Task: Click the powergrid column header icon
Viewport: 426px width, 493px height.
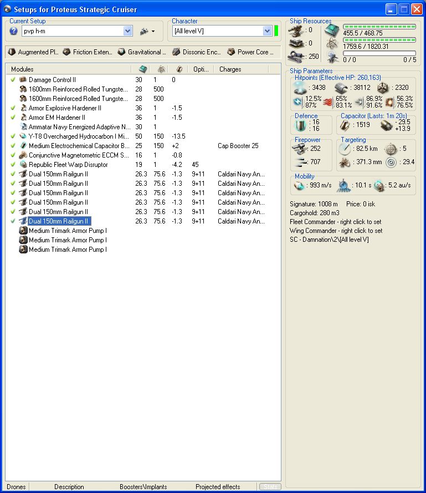Action: [x=161, y=69]
